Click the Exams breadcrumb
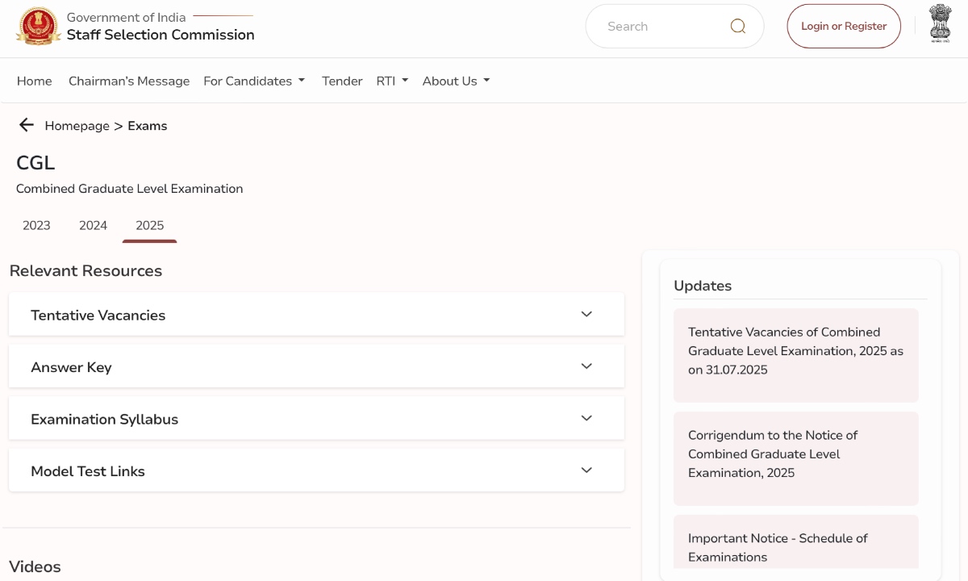The image size is (968, 581). click(x=148, y=126)
